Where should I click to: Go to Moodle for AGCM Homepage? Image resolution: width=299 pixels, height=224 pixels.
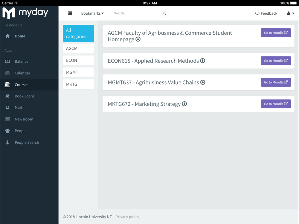[276, 33]
